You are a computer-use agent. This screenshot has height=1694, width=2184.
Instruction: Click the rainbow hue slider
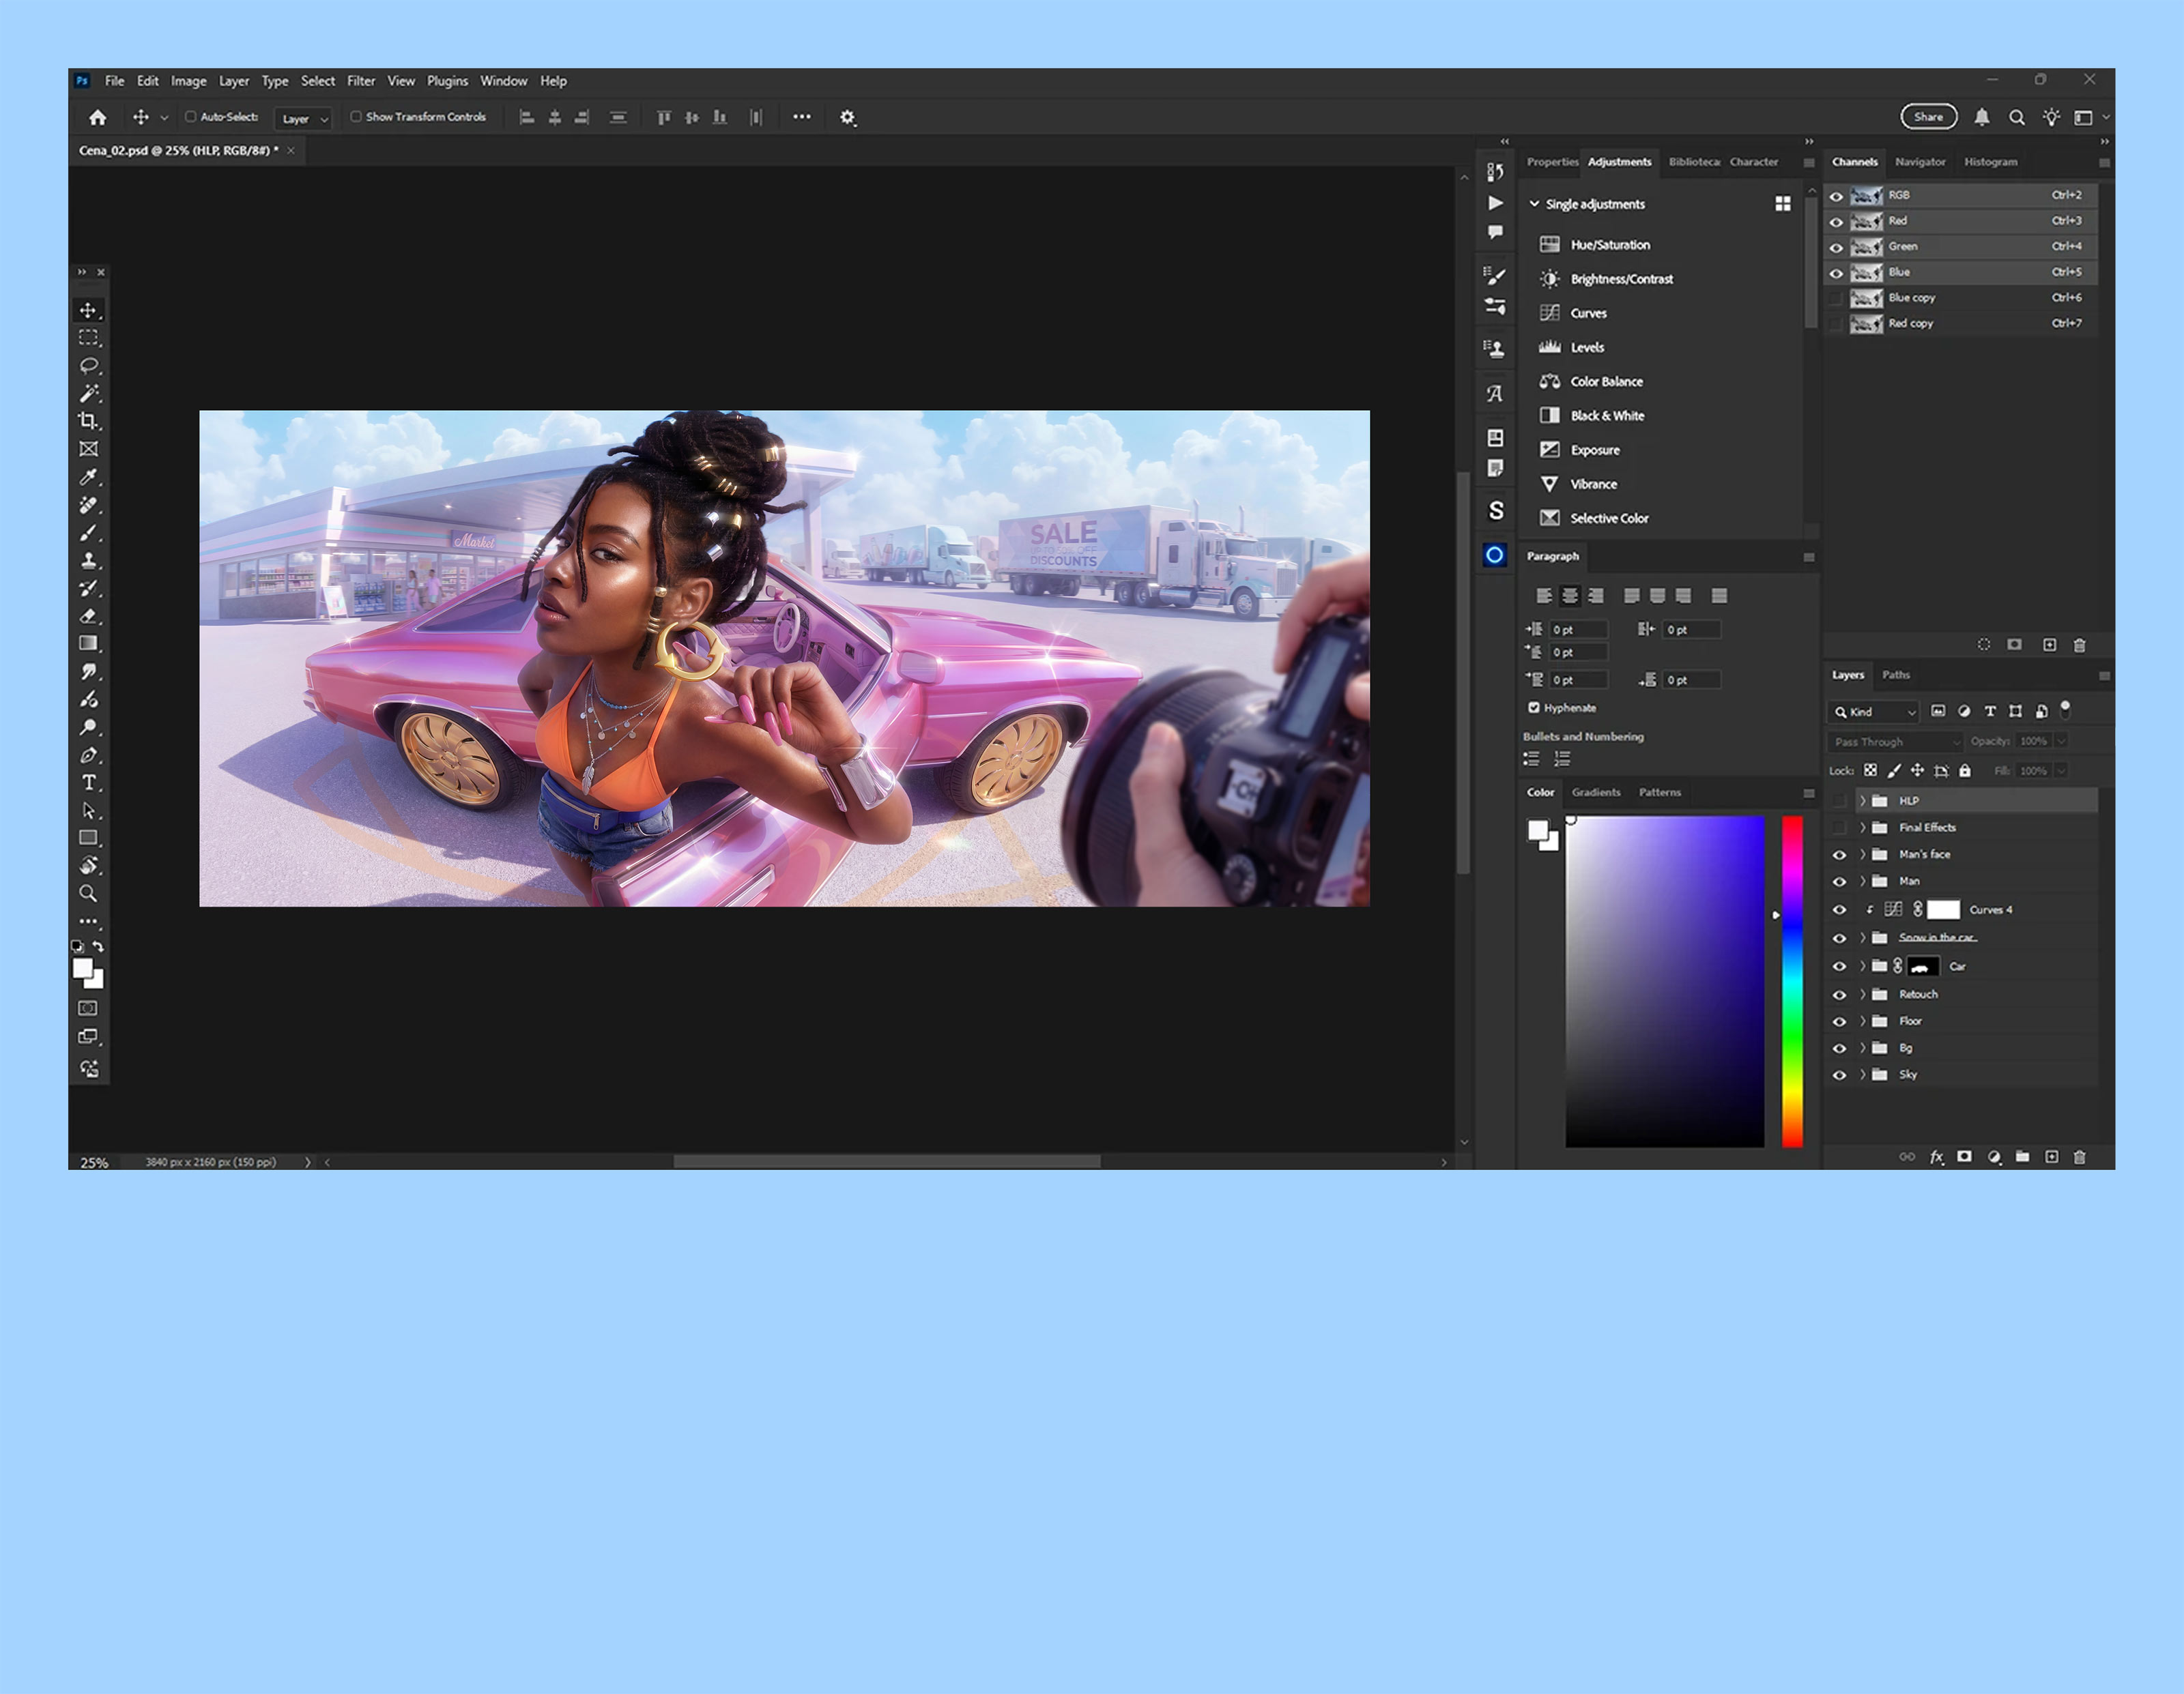pyautogui.click(x=1792, y=982)
